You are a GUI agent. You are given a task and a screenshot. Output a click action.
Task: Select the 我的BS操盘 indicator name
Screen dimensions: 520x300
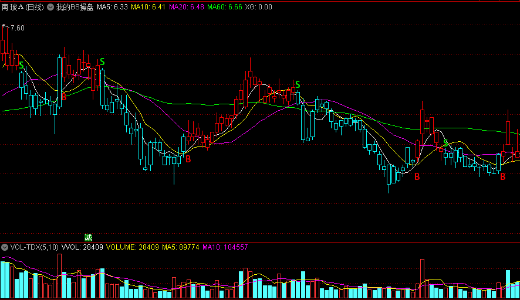(75, 7)
